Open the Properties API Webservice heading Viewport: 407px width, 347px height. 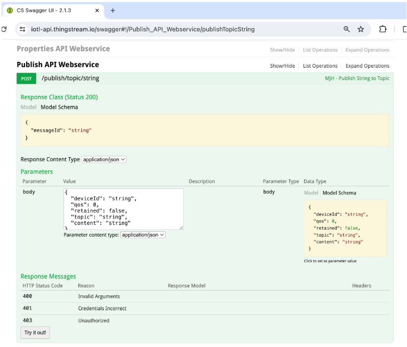coord(63,49)
